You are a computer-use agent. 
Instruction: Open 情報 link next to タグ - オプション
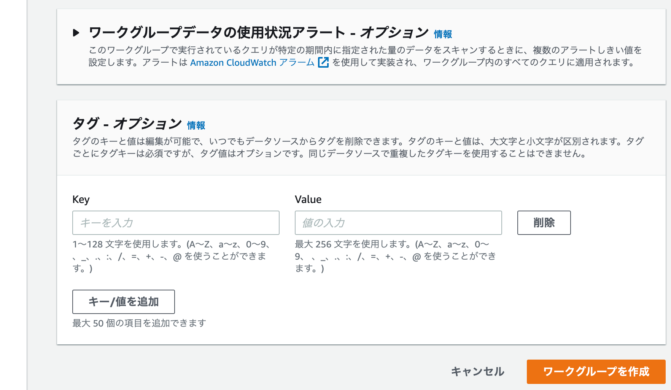pos(196,125)
